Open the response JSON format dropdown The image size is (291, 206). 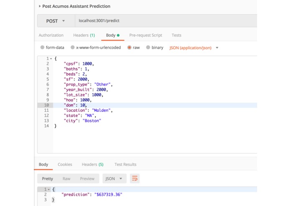114,178
